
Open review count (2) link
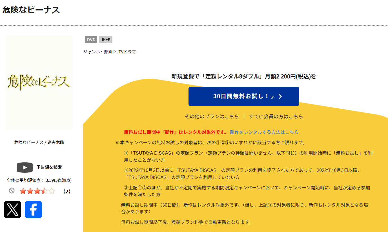click(67, 191)
